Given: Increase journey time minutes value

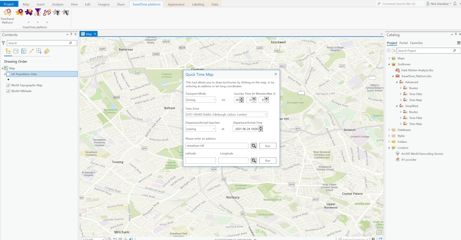Looking at the screenshot, I should pos(254,98).
